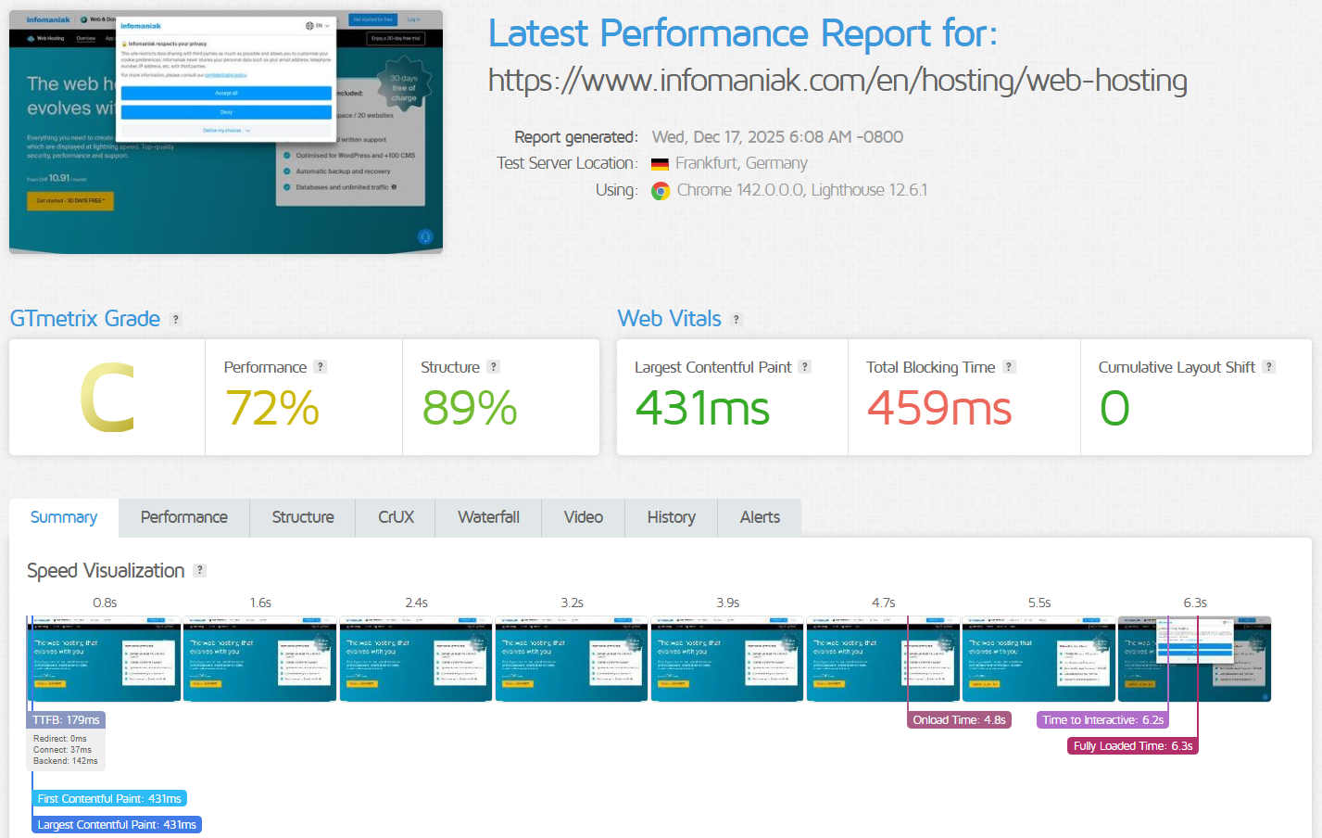Open the Structure tab
Image resolution: width=1322 pixels, height=838 pixels.
tap(303, 517)
